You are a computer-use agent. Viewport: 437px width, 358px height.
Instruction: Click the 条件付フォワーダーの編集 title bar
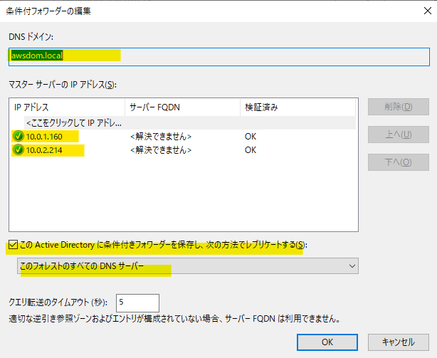pyautogui.click(x=214, y=11)
